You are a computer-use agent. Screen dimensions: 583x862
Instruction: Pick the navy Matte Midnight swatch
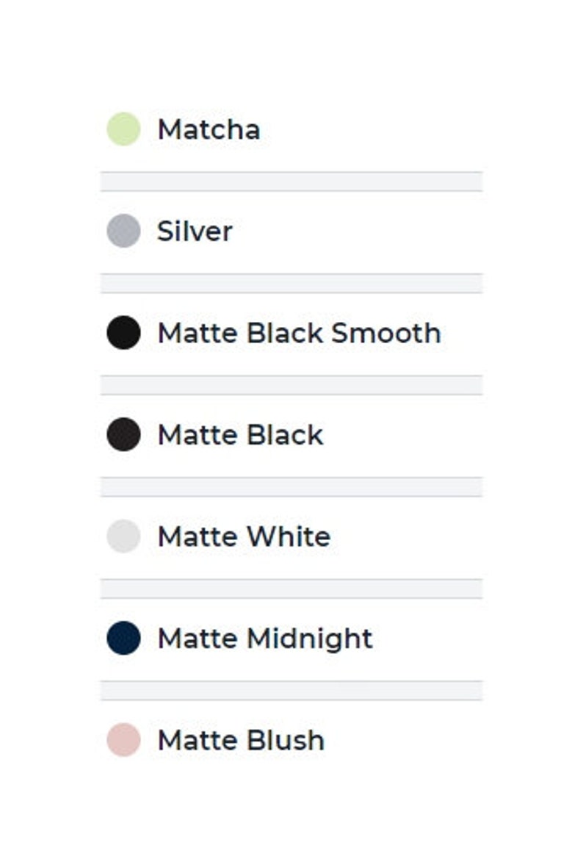click(x=123, y=639)
